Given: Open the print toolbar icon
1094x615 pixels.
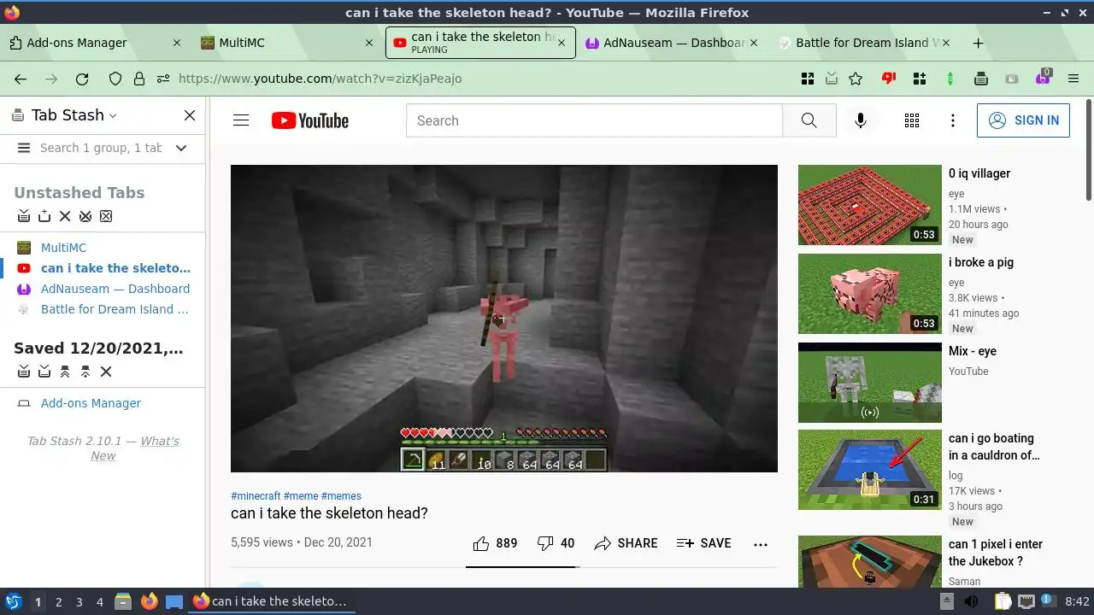Looking at the screenshot, I should [981, 79].
